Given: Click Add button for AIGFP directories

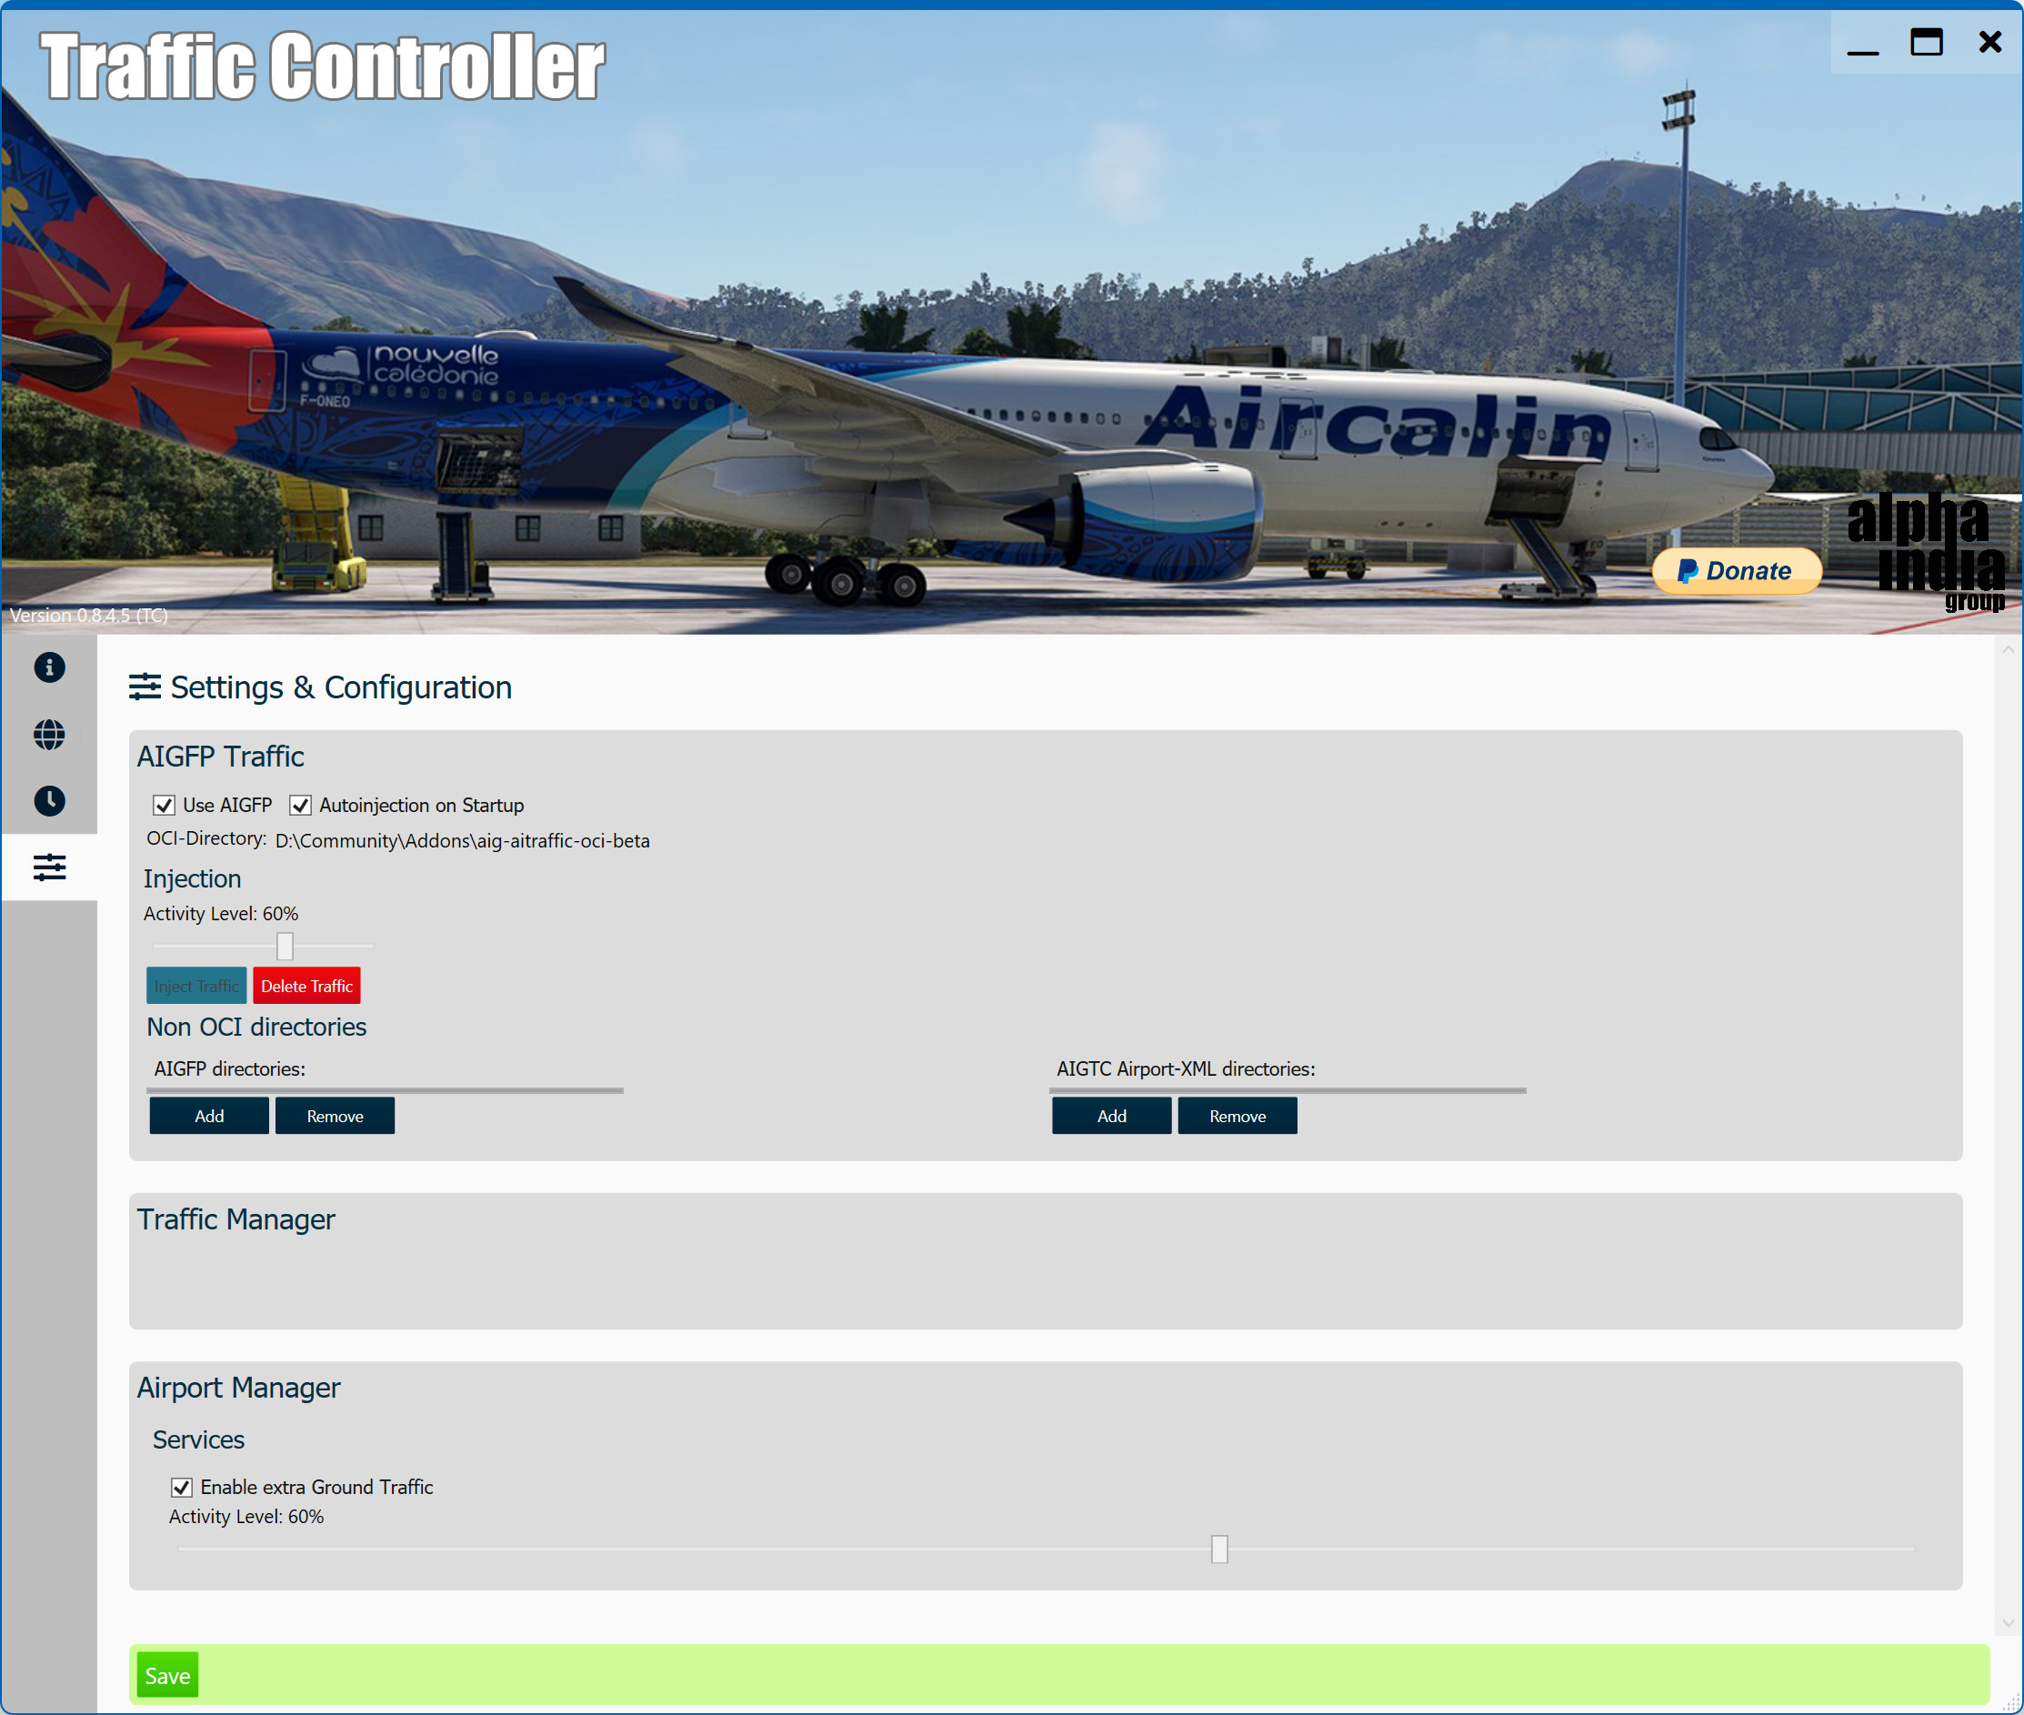Looking at the screenshot, I should 209,1116.
